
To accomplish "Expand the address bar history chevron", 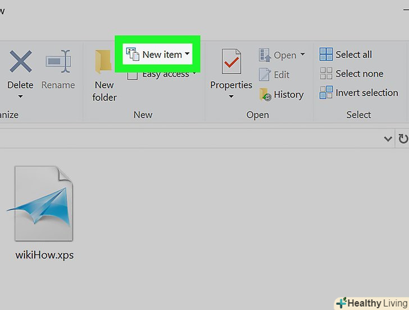I will pyautogui.click(x=388, y=138).
